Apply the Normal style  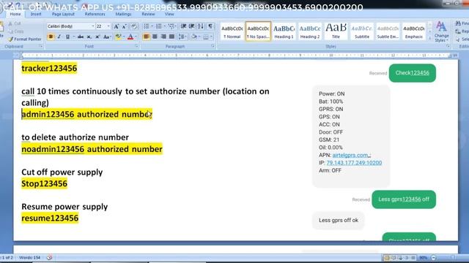(232, 31)
